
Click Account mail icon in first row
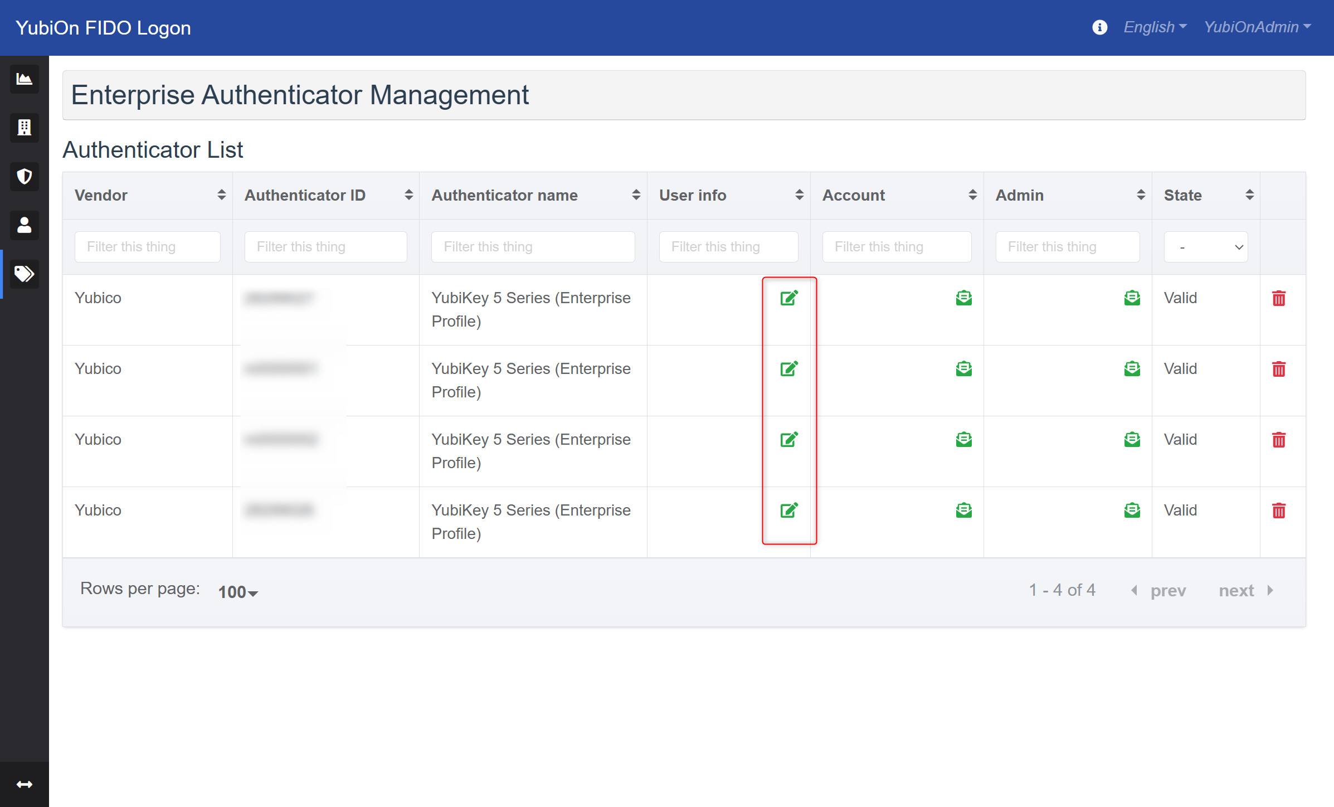tap(963, 298)
